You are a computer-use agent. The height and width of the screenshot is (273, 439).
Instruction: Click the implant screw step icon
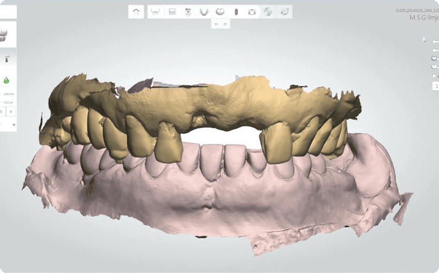(x=235, y=12)
